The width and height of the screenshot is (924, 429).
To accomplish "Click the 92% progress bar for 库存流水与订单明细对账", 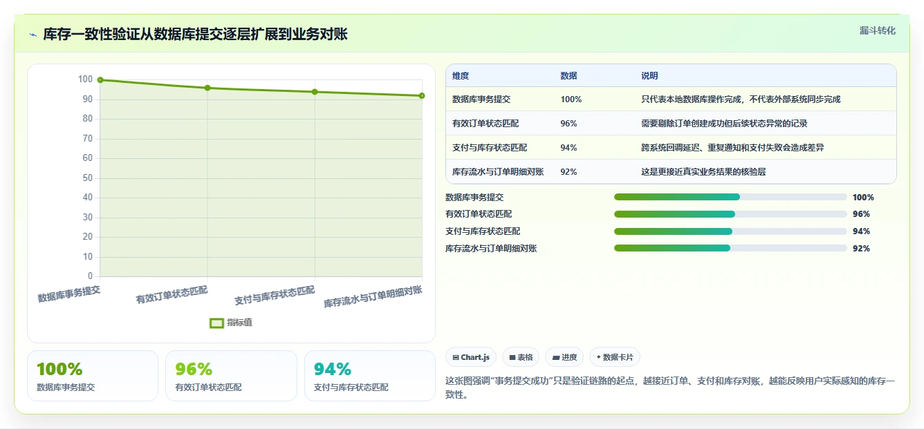I will point(730,248).
